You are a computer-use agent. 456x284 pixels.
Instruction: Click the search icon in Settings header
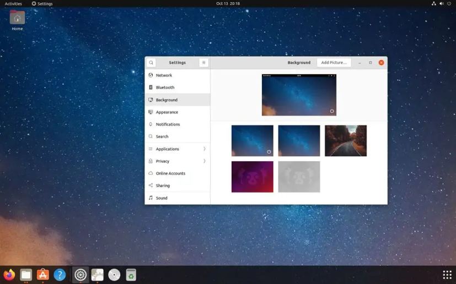151,63
